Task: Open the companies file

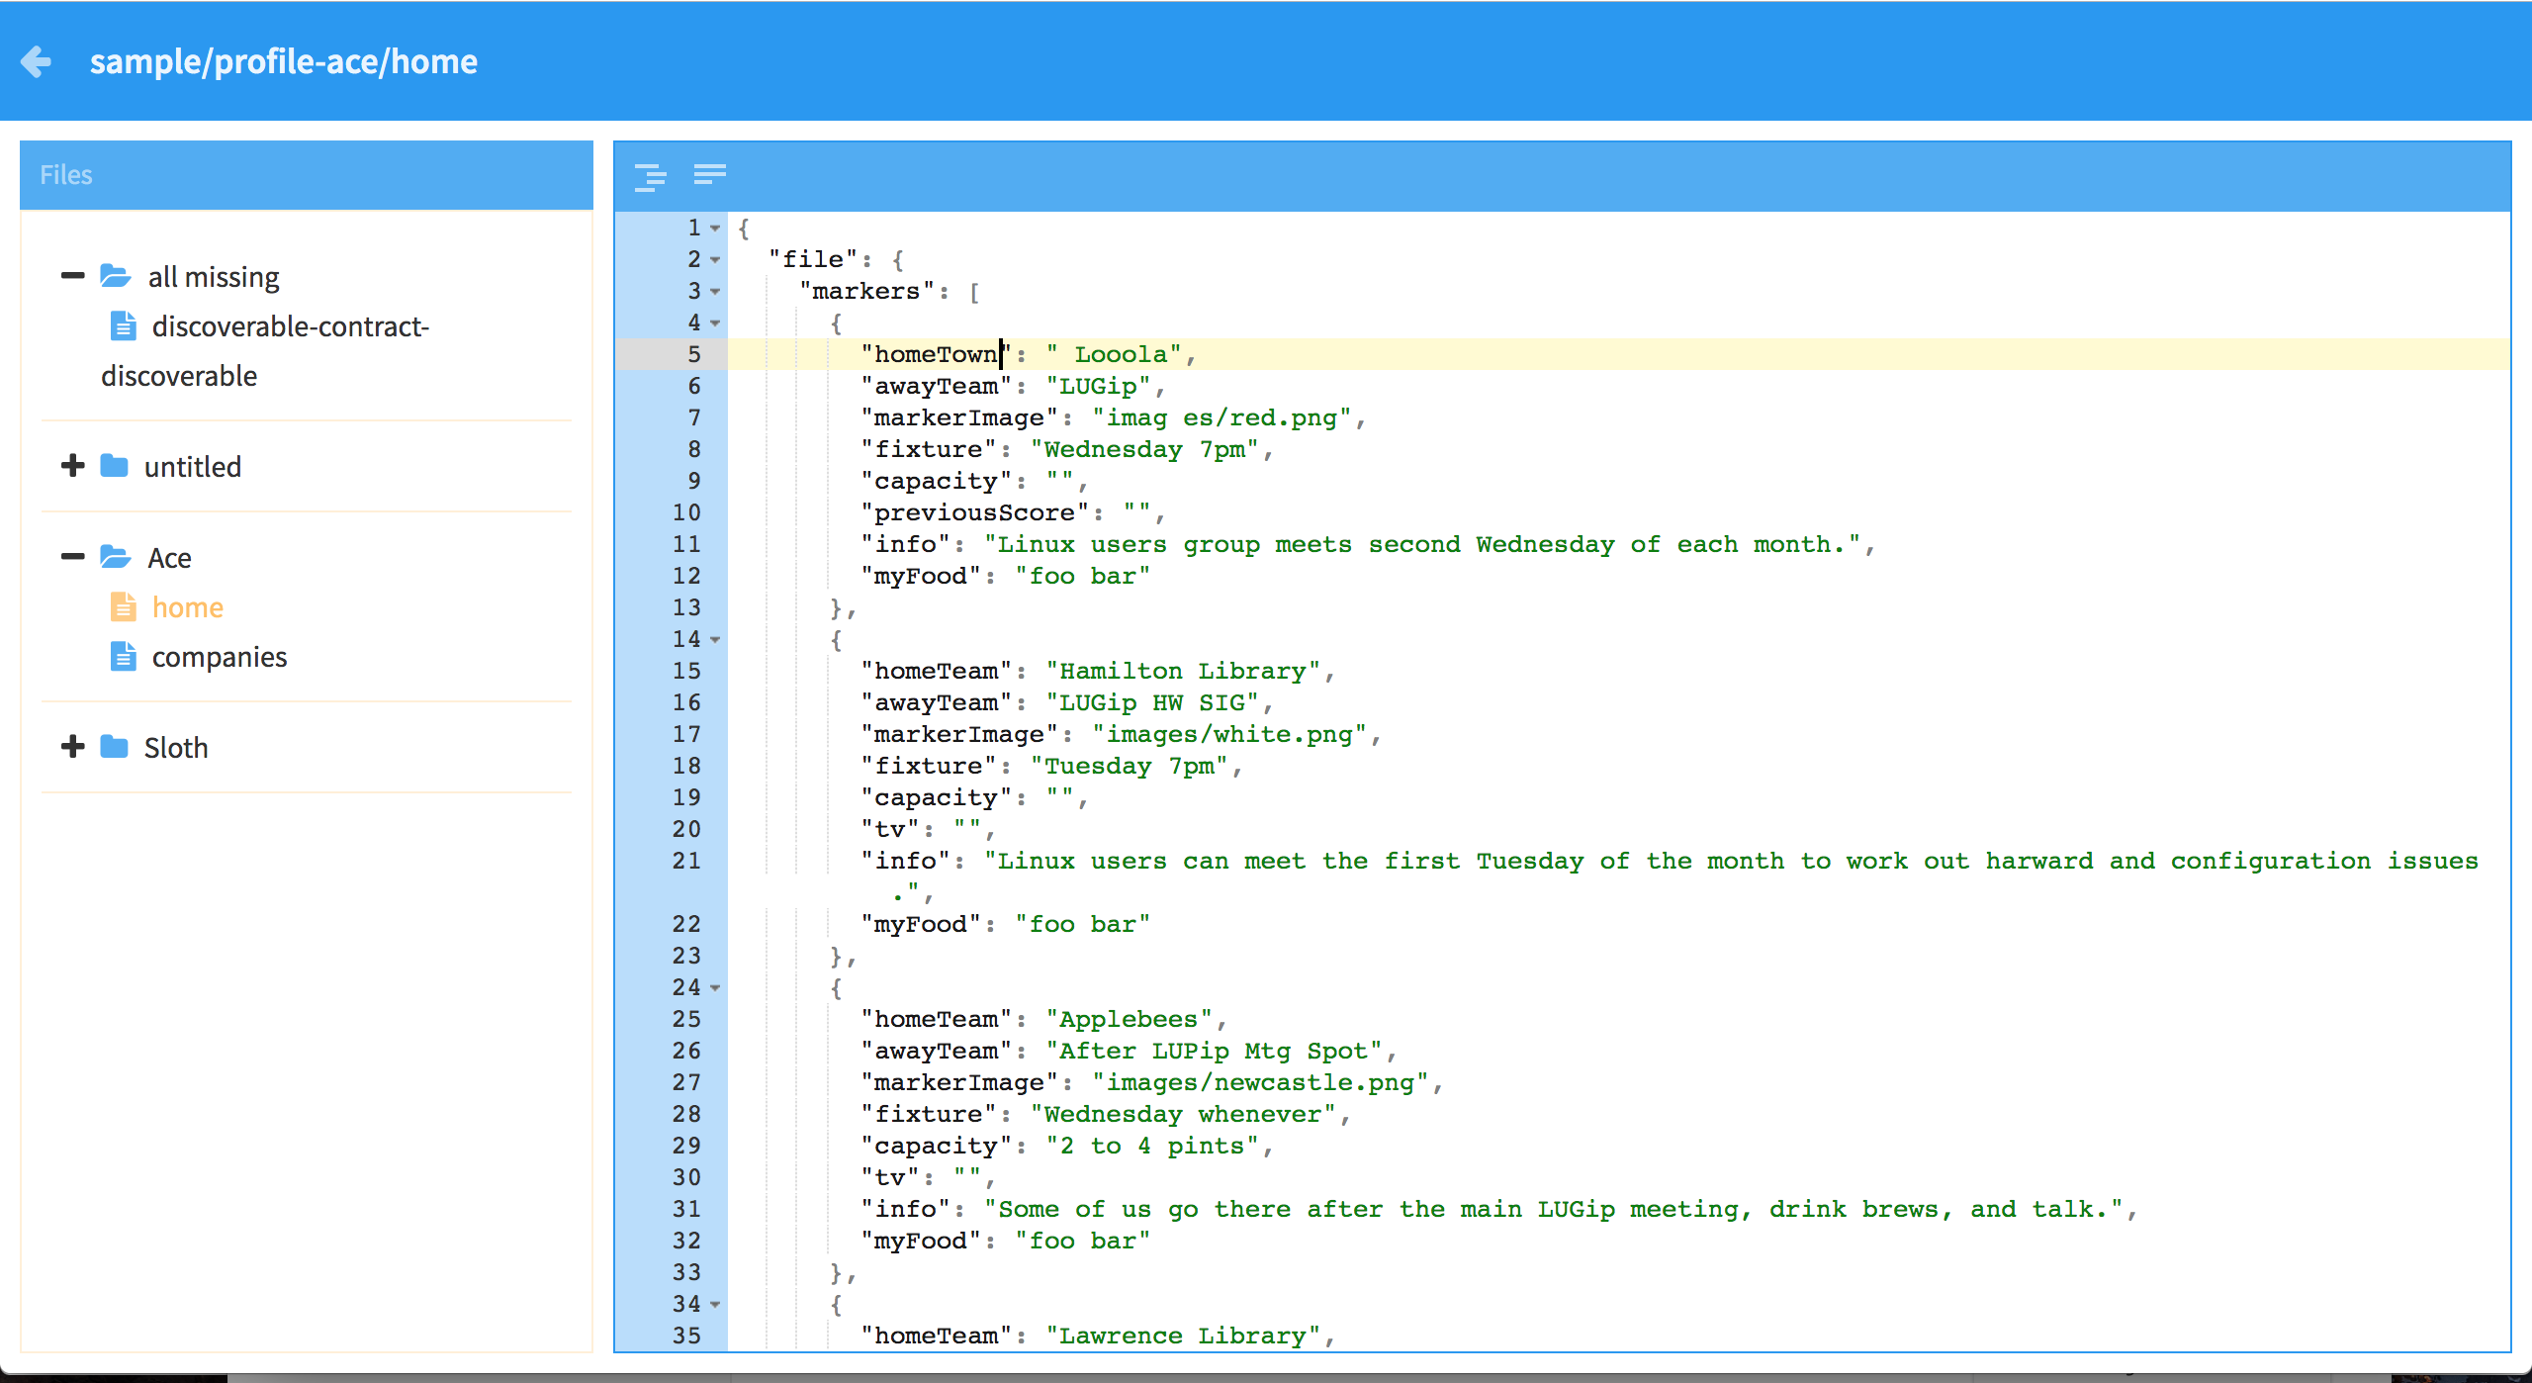Action: click(220, 657)
